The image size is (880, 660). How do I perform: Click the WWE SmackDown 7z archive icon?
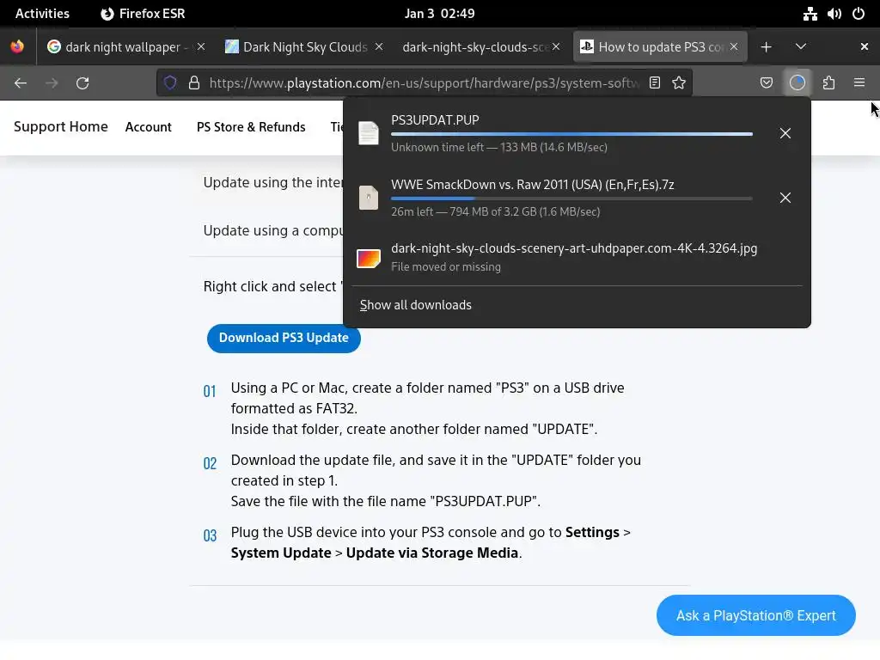[369, 198]
